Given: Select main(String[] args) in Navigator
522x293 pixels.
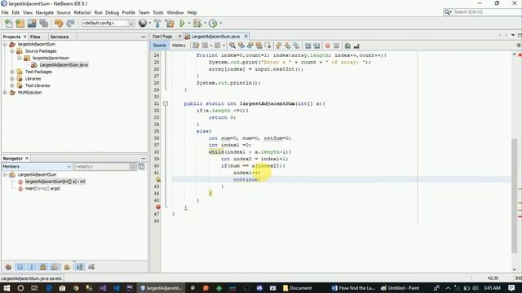Looking at the screenshot, I should tap(42, 188).
